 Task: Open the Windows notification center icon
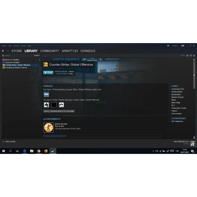coord(192,151)
